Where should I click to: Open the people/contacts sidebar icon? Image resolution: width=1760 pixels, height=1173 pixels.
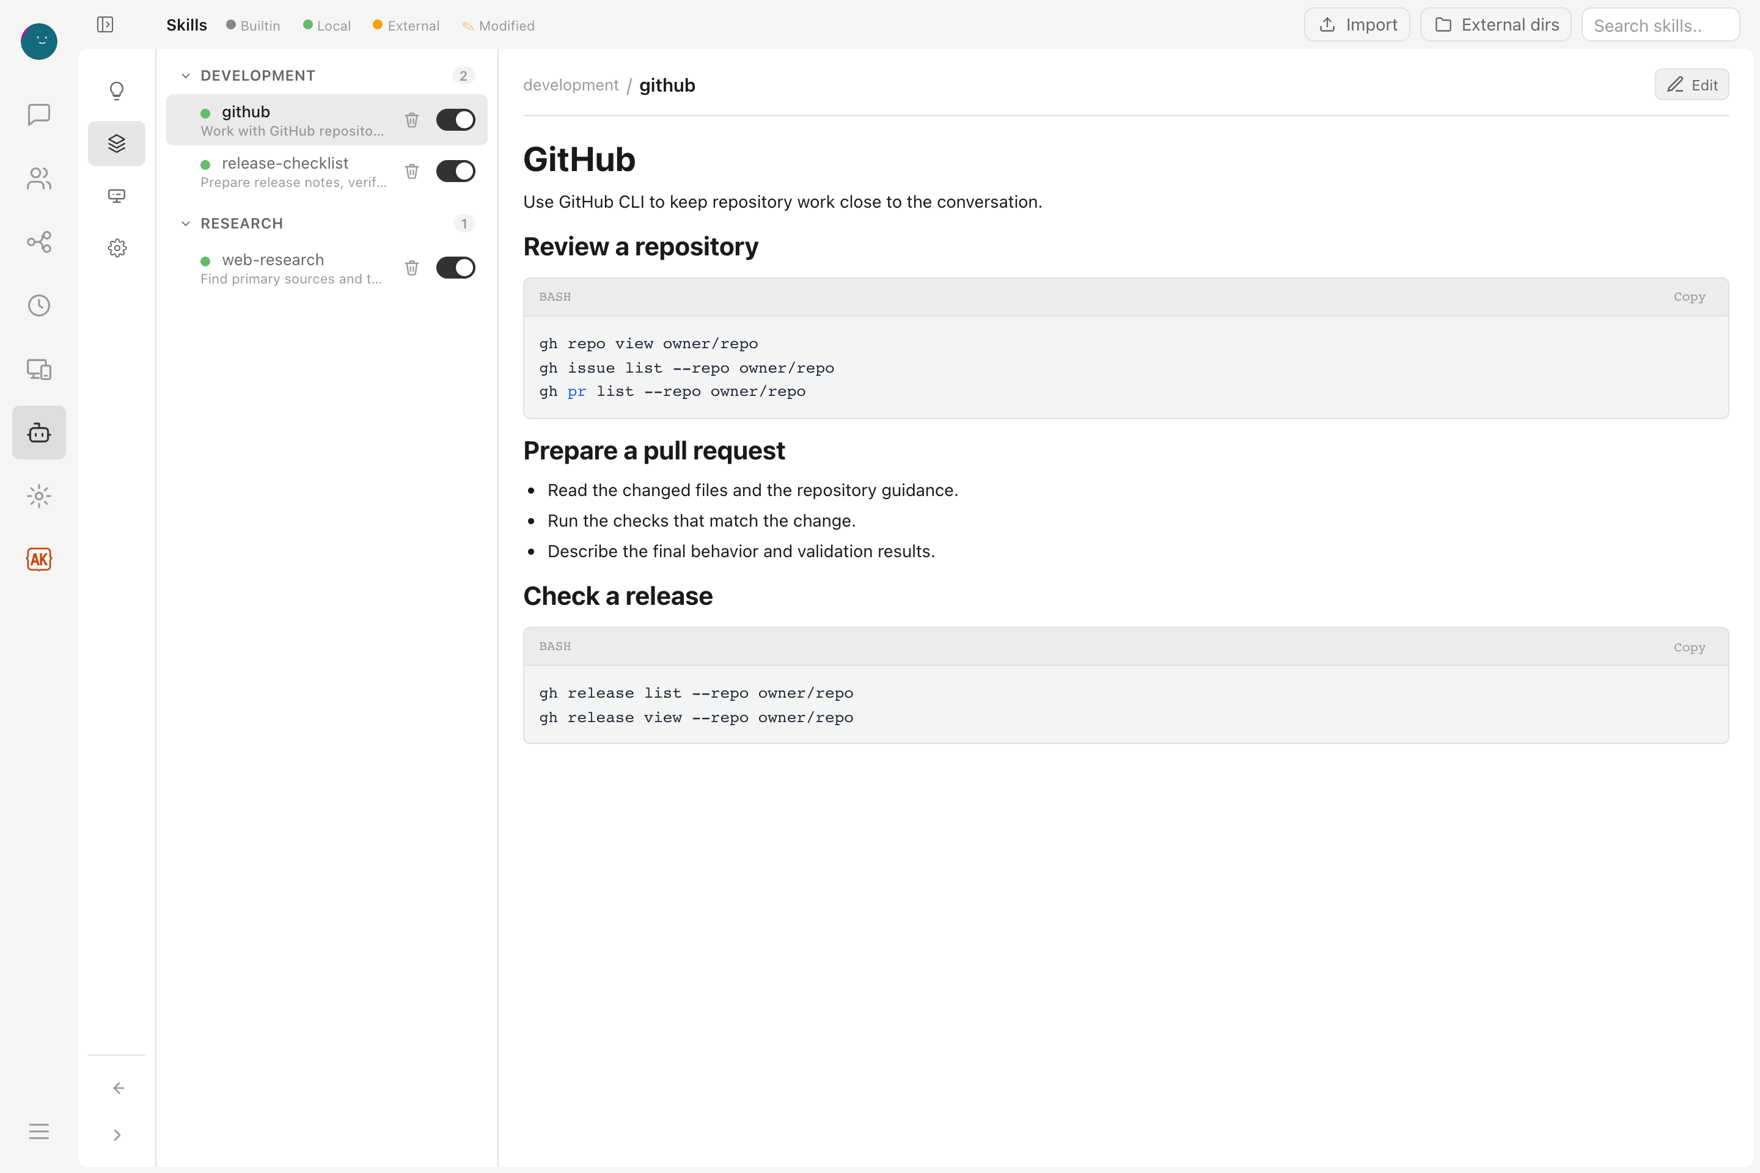pyautogui.click(x=39, y=178)
